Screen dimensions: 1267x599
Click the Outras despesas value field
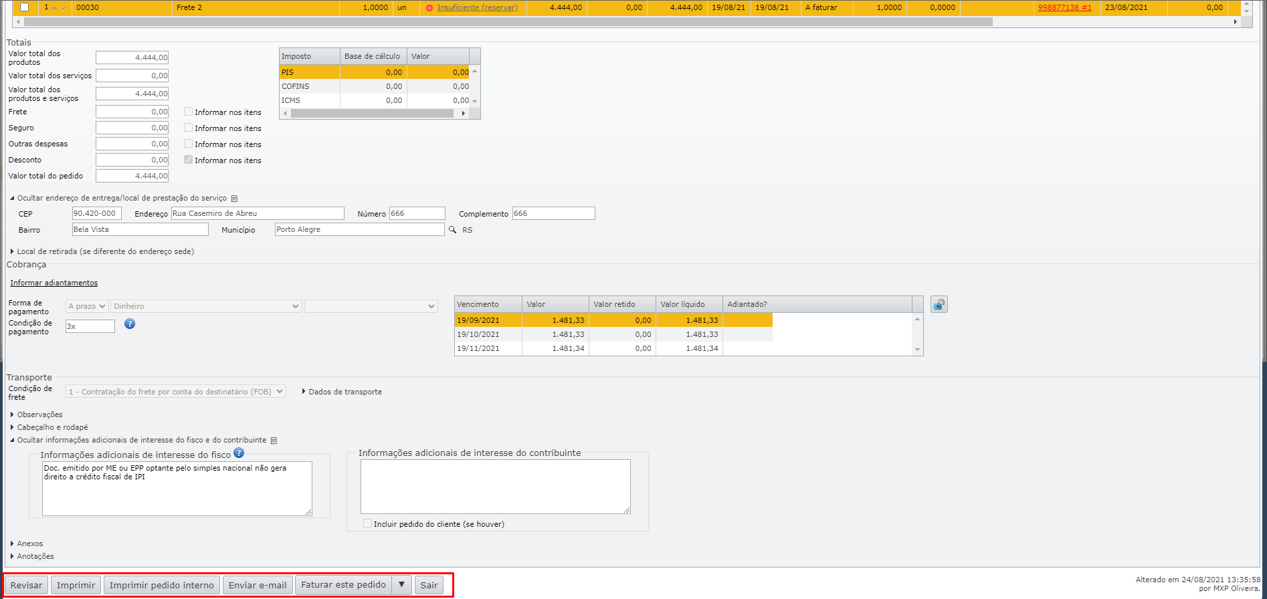(132, 144)
